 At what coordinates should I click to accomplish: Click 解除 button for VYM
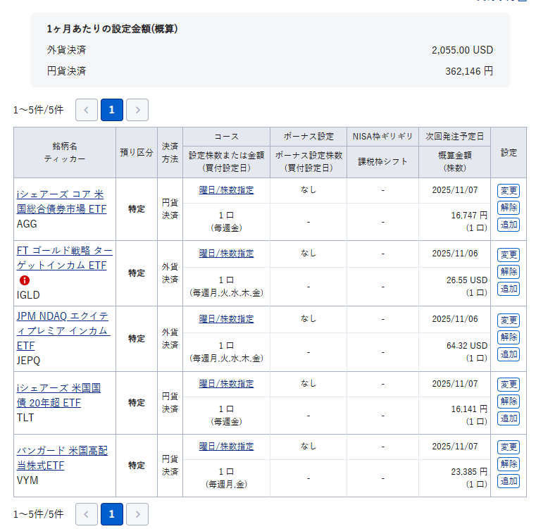click(x=508, y=464)
